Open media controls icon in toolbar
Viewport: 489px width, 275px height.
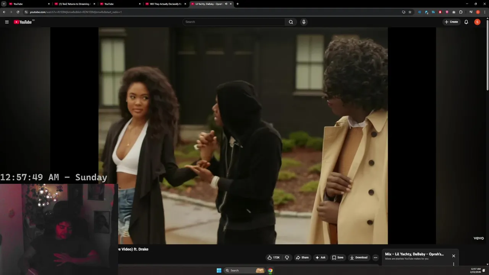pyautogui.click(x=471, y=12)
